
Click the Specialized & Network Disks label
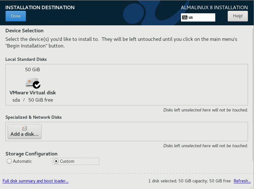click(x=34, y=117)
